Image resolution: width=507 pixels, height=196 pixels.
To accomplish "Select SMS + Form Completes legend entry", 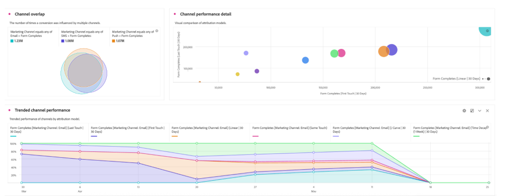I will pyautogui.click(x=84, y=36).
